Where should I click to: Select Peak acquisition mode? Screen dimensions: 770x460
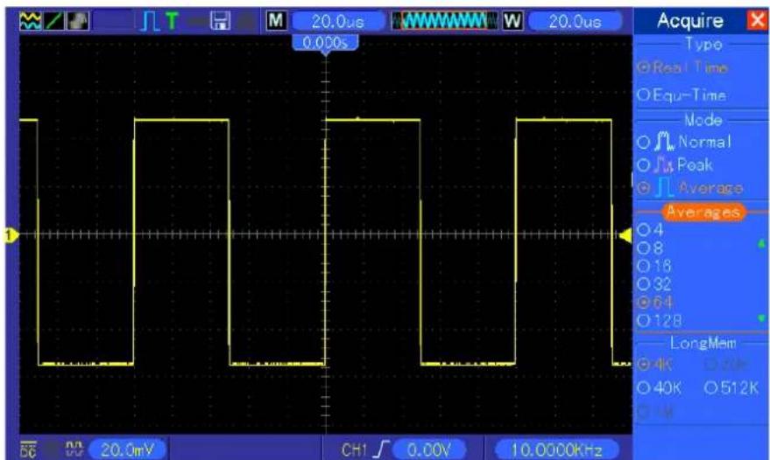(675, 164)
